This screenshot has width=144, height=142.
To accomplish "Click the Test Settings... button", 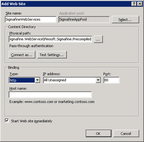I will (52, 55).
